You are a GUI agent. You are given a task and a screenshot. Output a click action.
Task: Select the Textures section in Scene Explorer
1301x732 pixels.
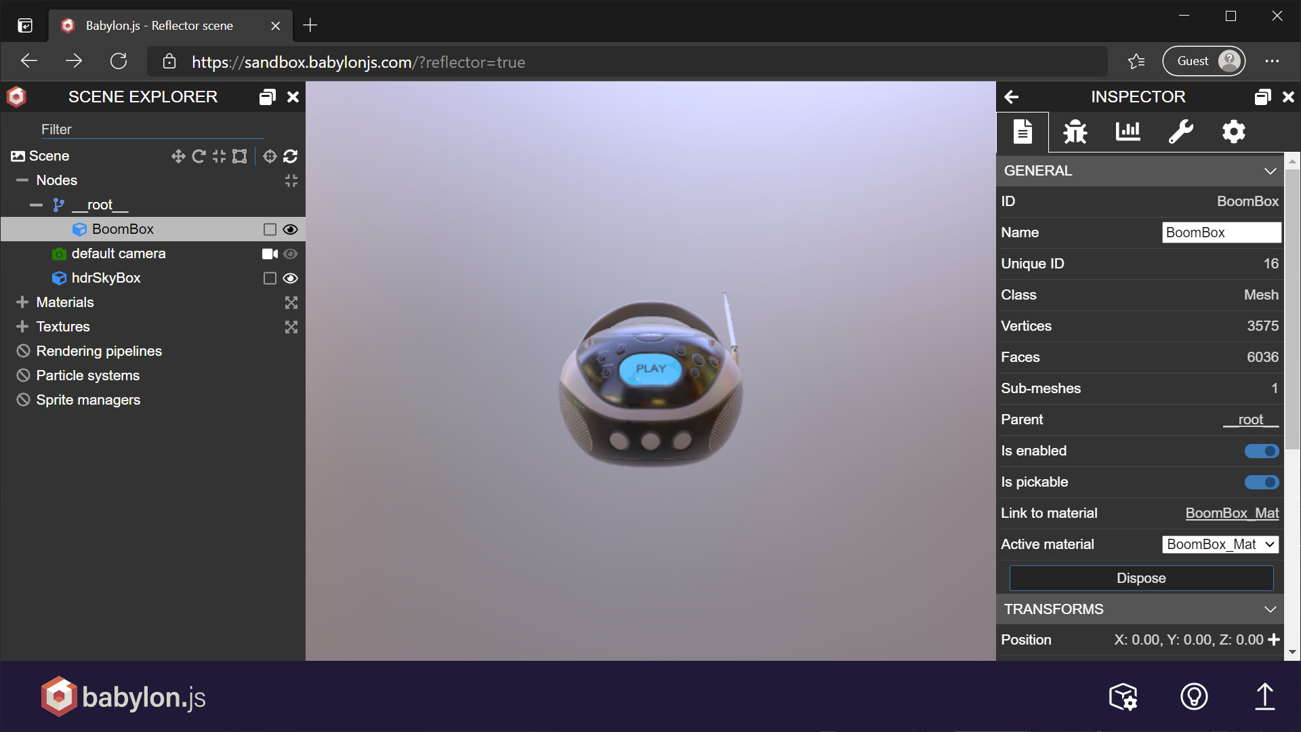click(x=62, y=326)
